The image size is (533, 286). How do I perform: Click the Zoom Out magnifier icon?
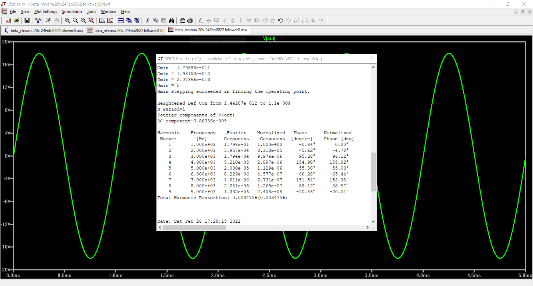click(83, 21)
